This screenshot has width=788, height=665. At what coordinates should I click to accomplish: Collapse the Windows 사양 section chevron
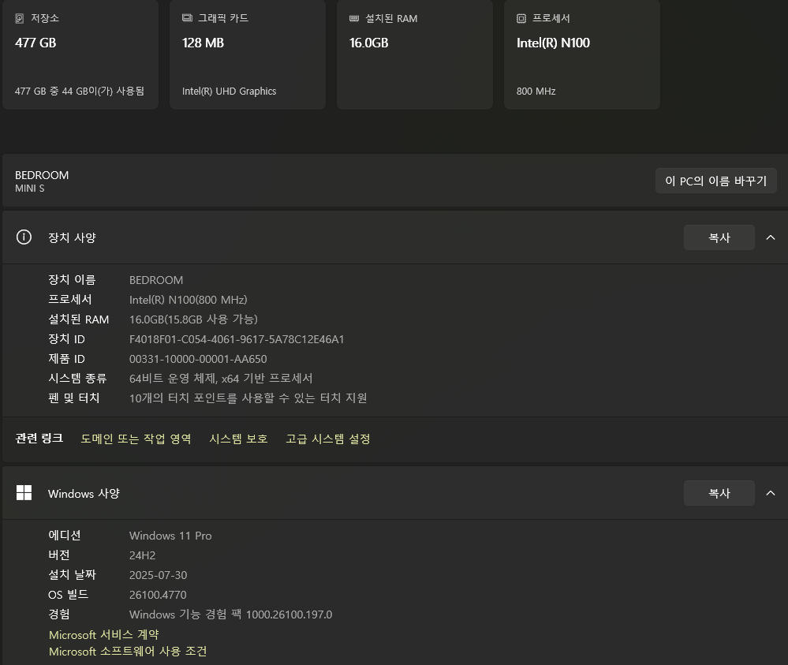click(x=771, y=493)
